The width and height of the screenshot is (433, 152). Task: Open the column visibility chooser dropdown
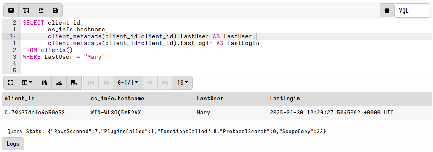click(27, 83)
